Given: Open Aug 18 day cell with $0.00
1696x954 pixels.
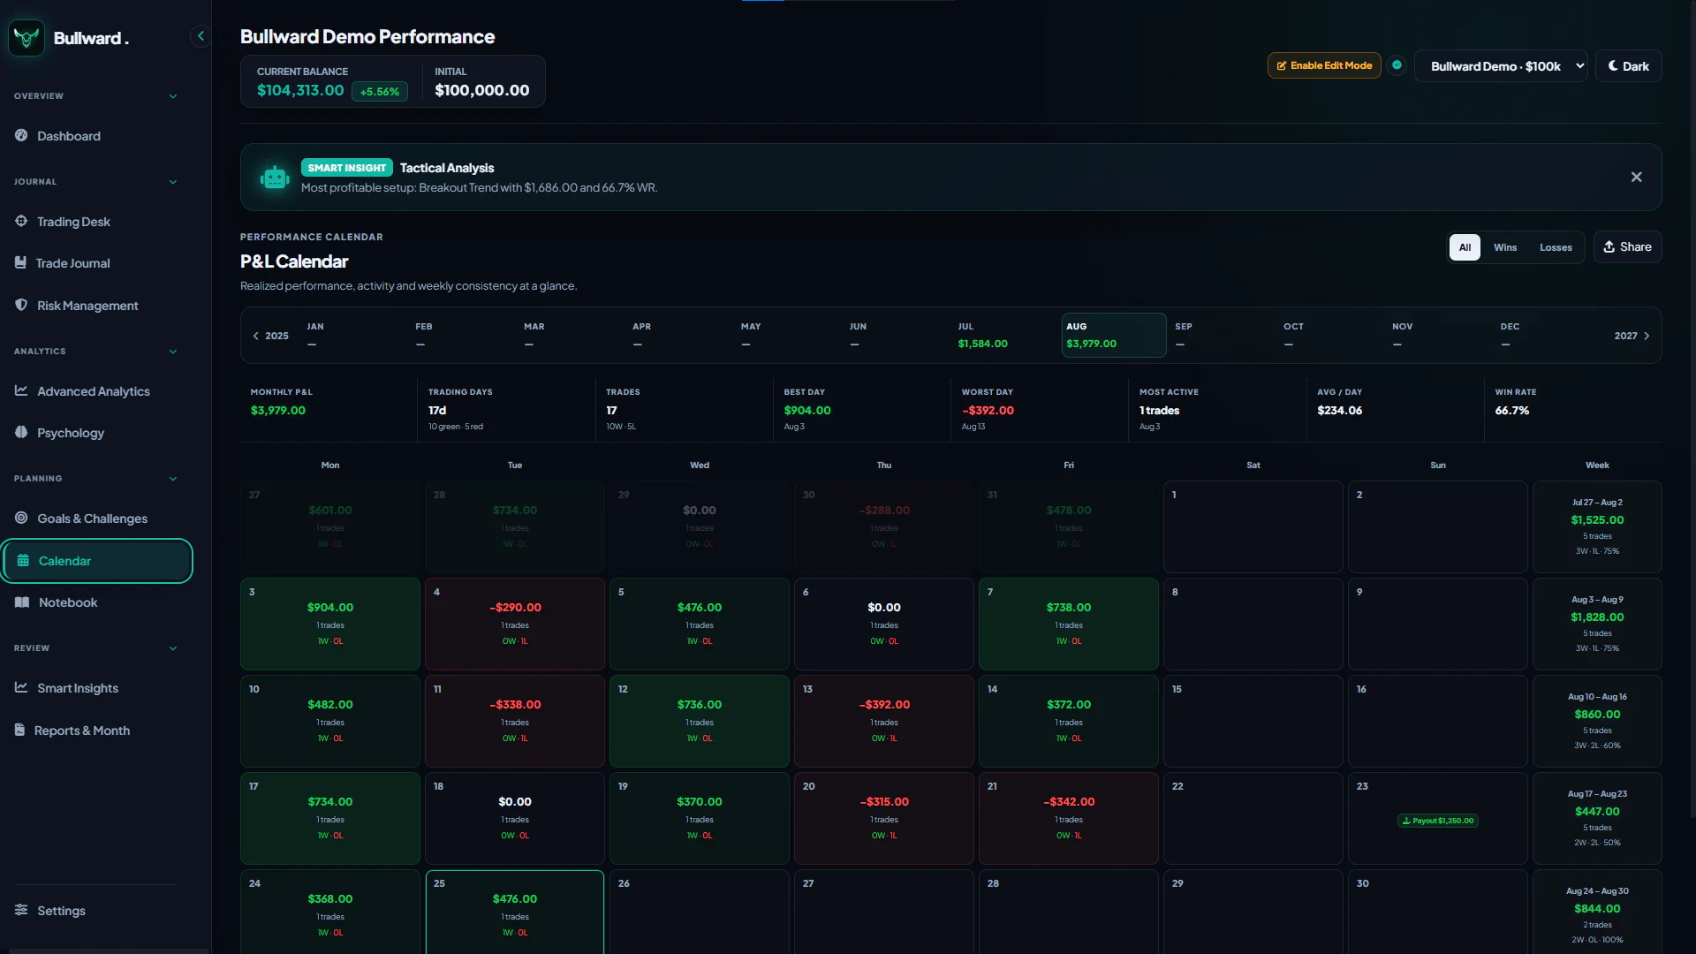Looking at the screenshot, I should (x=515, y=818).
